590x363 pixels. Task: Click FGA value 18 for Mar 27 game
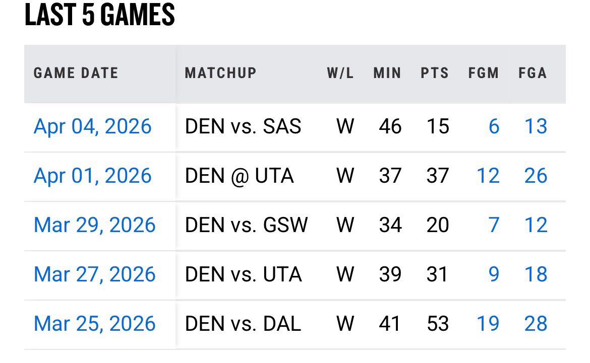point(536,274)
